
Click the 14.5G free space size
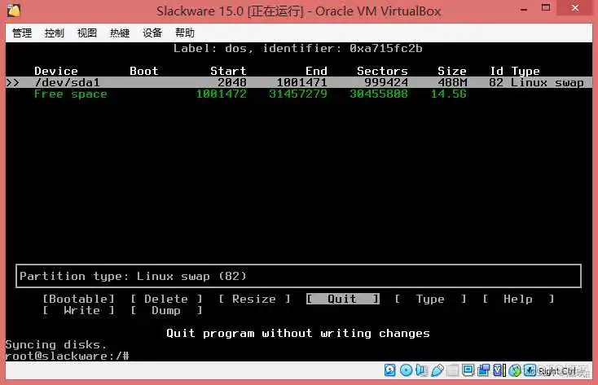[448, 94]
